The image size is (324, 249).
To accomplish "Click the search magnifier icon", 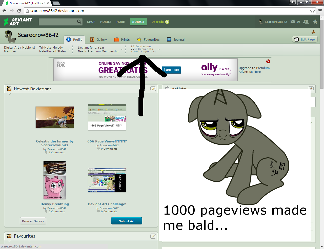I will click(79, 22).
